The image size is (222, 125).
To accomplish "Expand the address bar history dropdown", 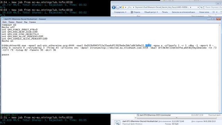I will (x=198, y=7).
